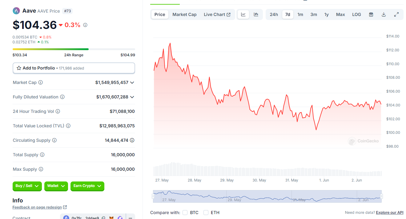
Task: Check the ETH compare checkbox
Action: [206, 213]
